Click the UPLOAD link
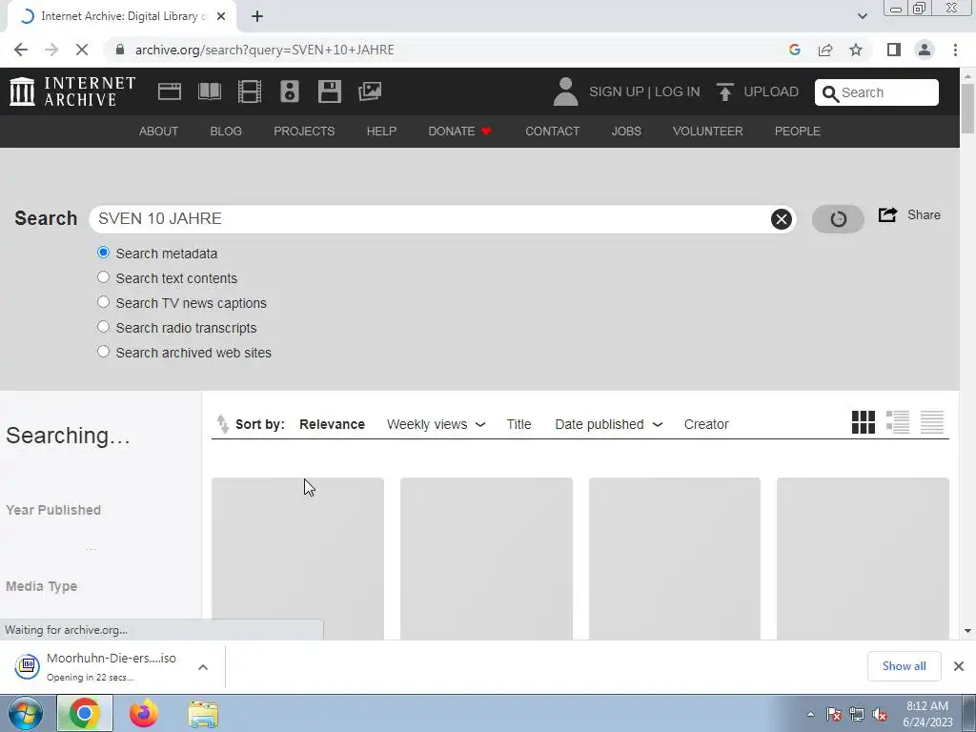The height and width of the screenshot is (732, 976). 771,91
